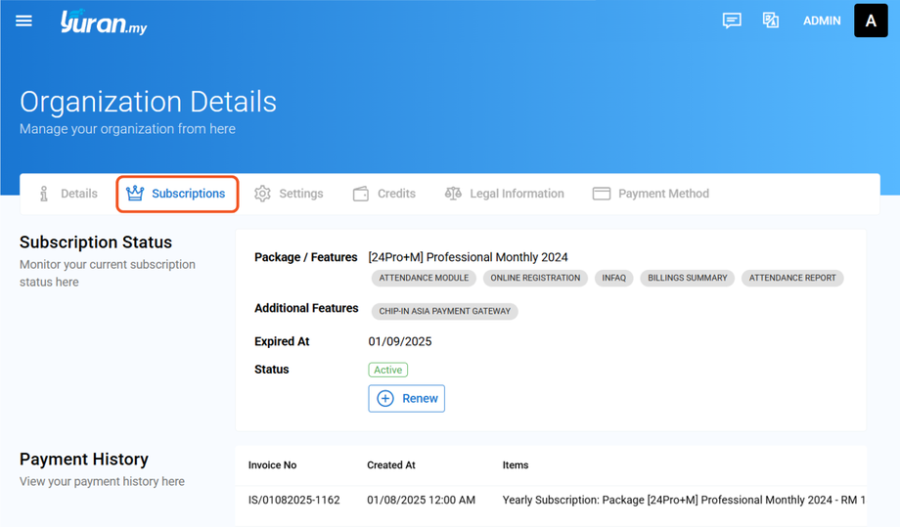
Task: Click the Active status badge
Action: 387,370
